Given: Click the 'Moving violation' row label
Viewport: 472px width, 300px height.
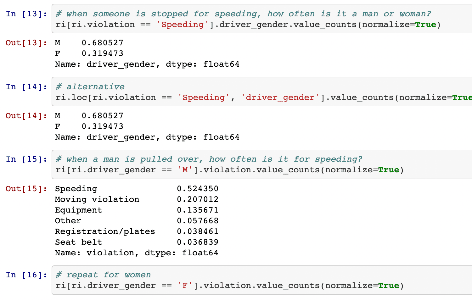Looking at the screenshot, I should point(97,199).
